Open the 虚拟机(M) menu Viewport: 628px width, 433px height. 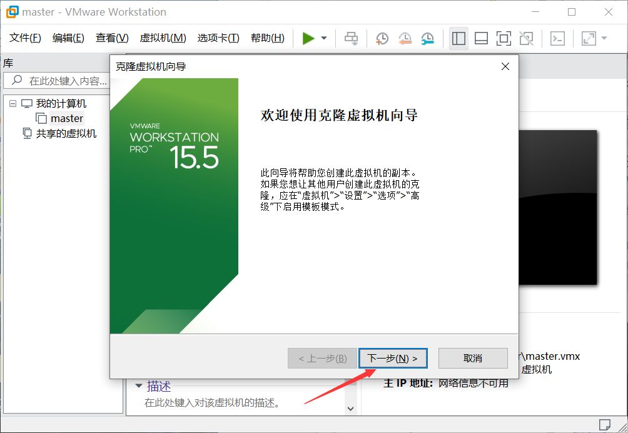[163, 38]
